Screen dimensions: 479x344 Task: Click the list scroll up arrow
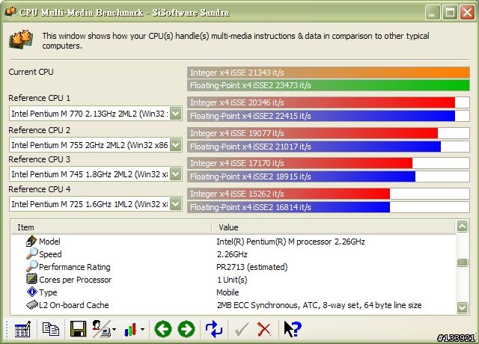[x=462, y=227]
